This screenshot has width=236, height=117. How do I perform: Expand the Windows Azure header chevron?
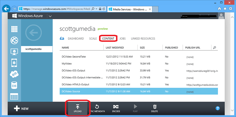[50, 16]
